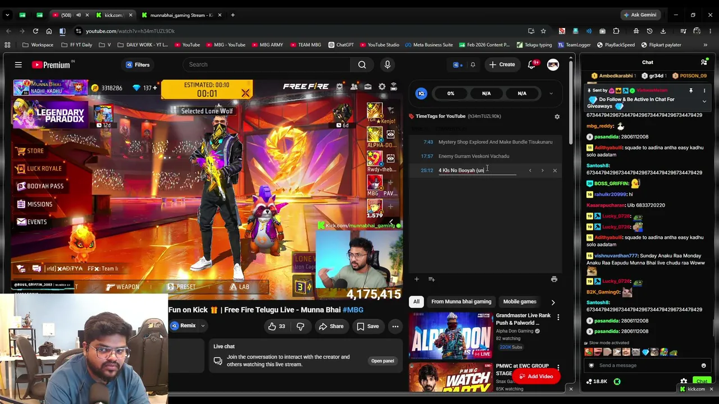Select From Munna bhai gaming chip
Viewport: 719px width, 404px height.
461,302
